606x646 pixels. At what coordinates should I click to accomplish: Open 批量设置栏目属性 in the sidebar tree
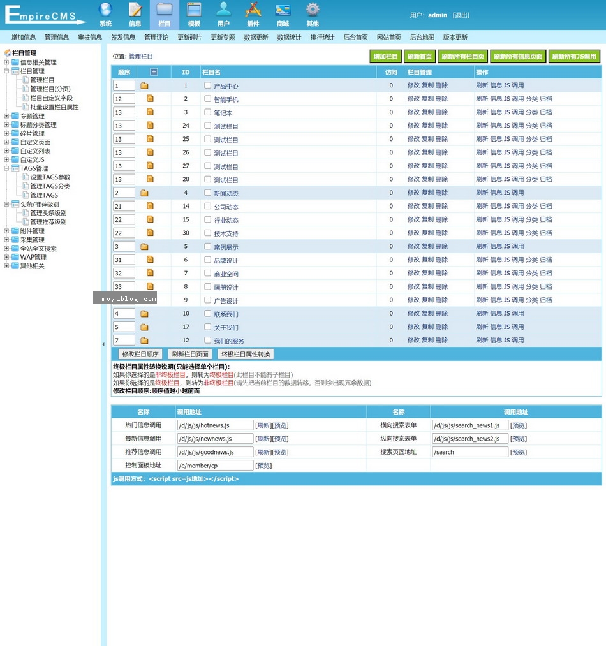(54, 106)
